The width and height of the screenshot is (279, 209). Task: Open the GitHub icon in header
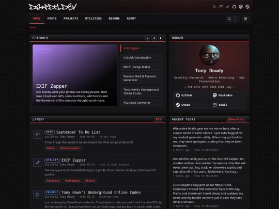click(x=234, y=7)
